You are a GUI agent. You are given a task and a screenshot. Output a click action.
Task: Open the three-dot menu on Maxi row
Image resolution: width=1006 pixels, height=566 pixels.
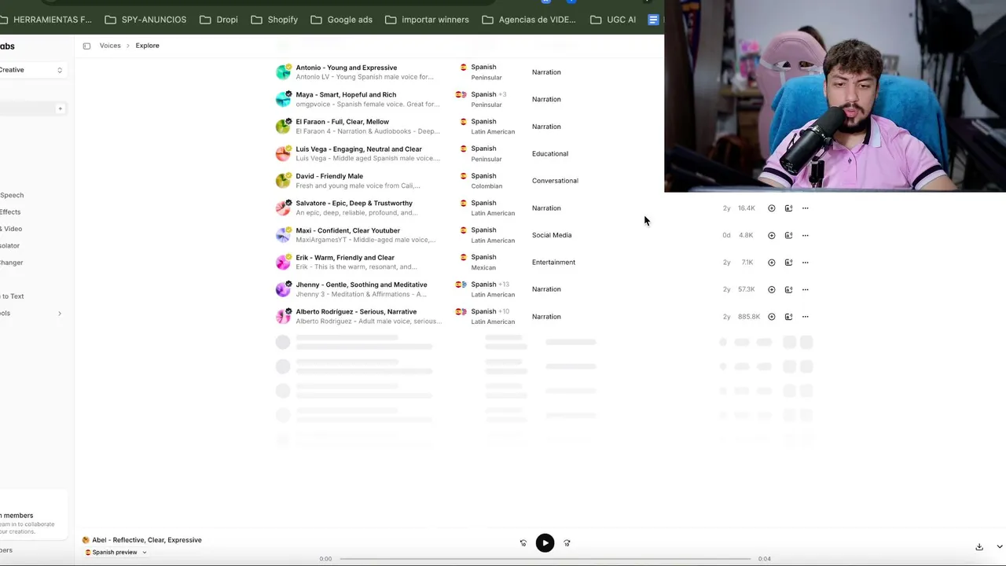805,235
